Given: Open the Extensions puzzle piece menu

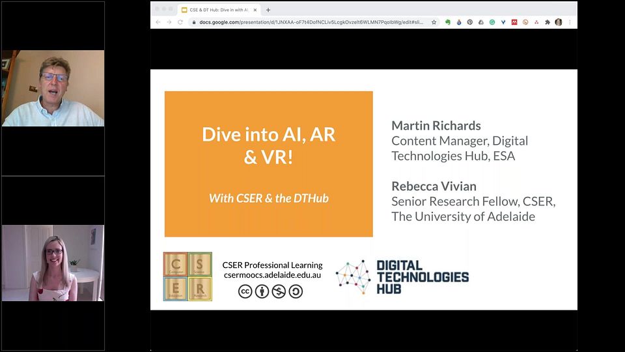Looking at the screenshot, I should point(548,22).
